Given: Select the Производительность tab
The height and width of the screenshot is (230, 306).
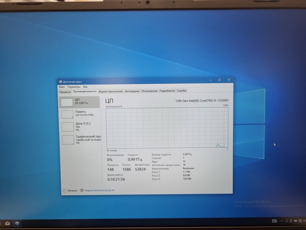Looking at the screenshot, I should point(84,91).
